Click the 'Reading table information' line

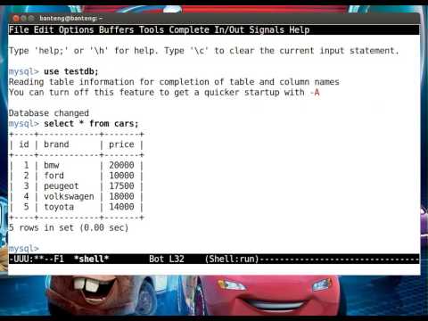click(174, 82)
